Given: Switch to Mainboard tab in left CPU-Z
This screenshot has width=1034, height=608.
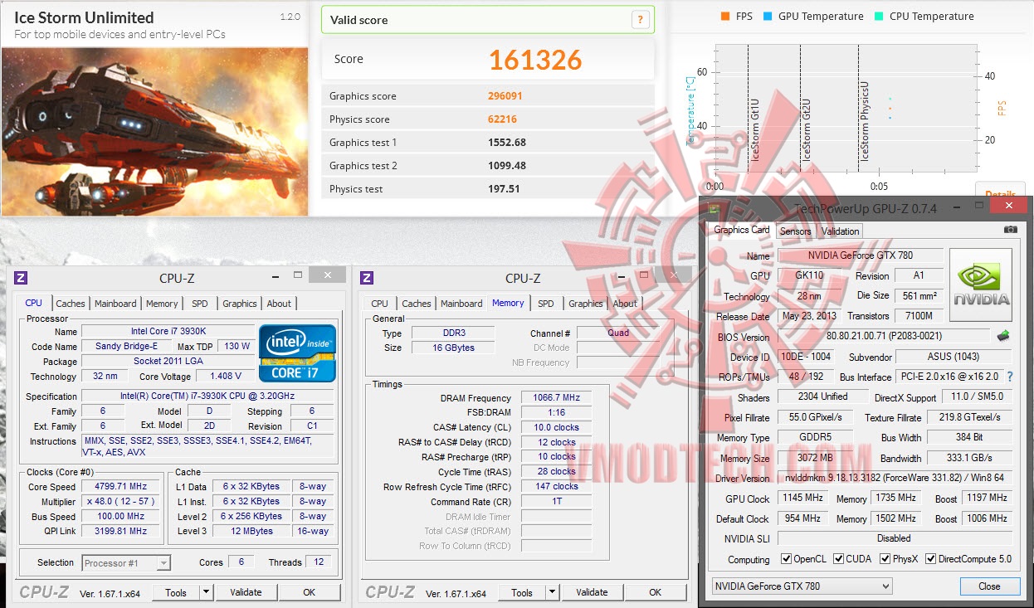Looking at the screenshot, I should 115,304.
